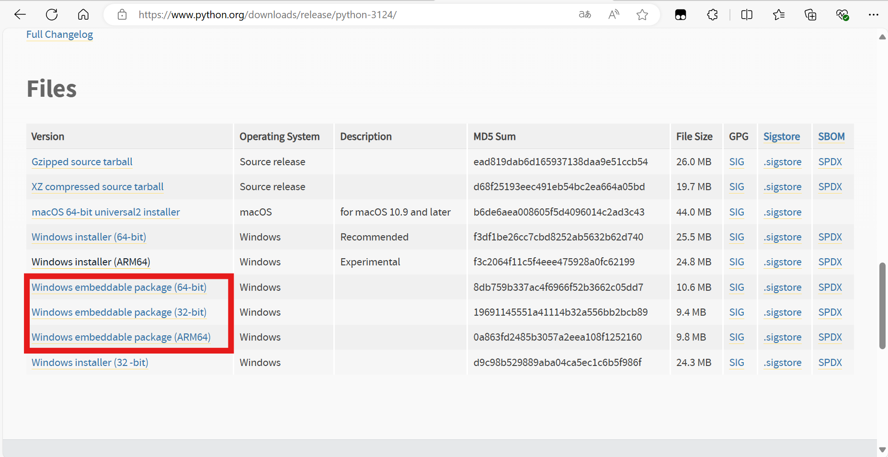Download Windows installer (ARM64)
Image resolution: width=888 pixels, height=457 pixels.
[91, 262]
